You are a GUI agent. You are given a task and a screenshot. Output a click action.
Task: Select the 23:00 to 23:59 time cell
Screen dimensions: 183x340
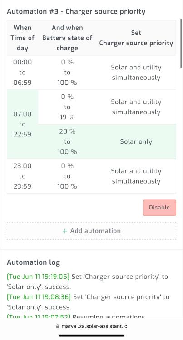coord(22,176)
